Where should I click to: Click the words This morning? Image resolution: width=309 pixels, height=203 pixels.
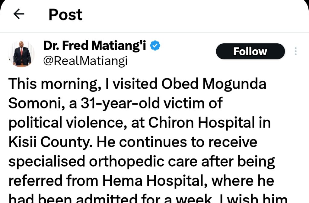[x=48, y=84]
